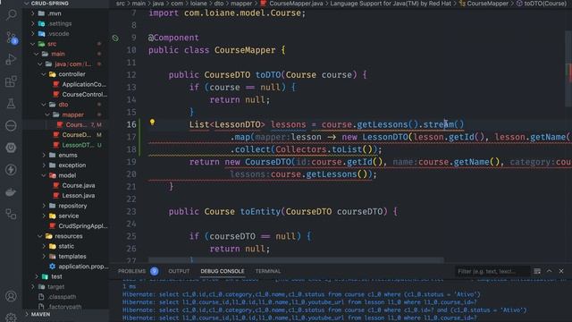Open the Docker whale view
The width and height of the screenshot is (572, 322).
click(x=11, y=192)
